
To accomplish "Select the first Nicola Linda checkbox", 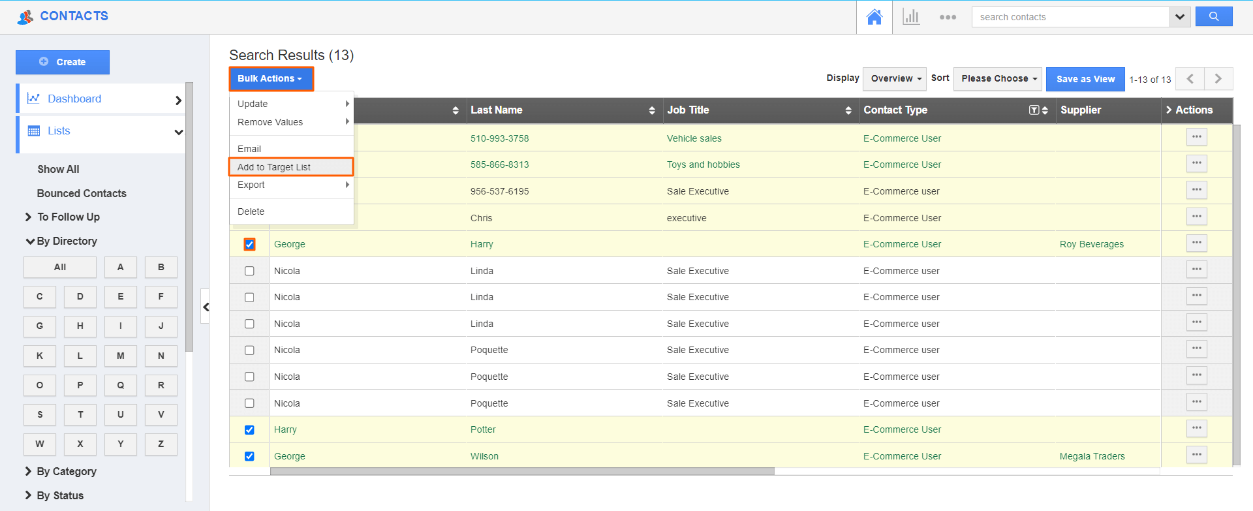I will coord(249,271).
